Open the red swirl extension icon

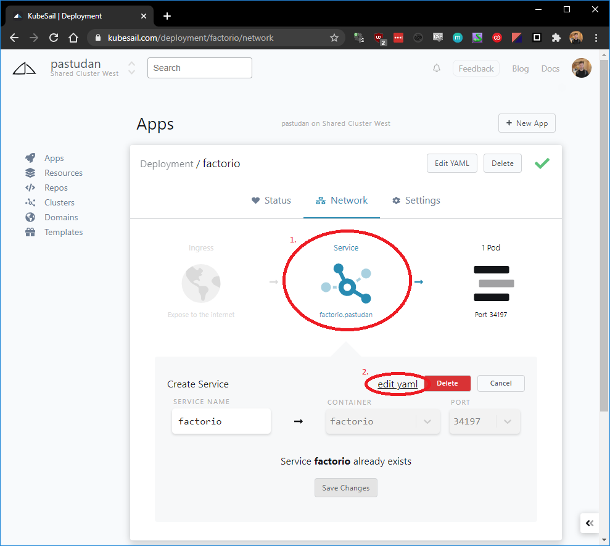pyautogui.click(x=497, y=38)
